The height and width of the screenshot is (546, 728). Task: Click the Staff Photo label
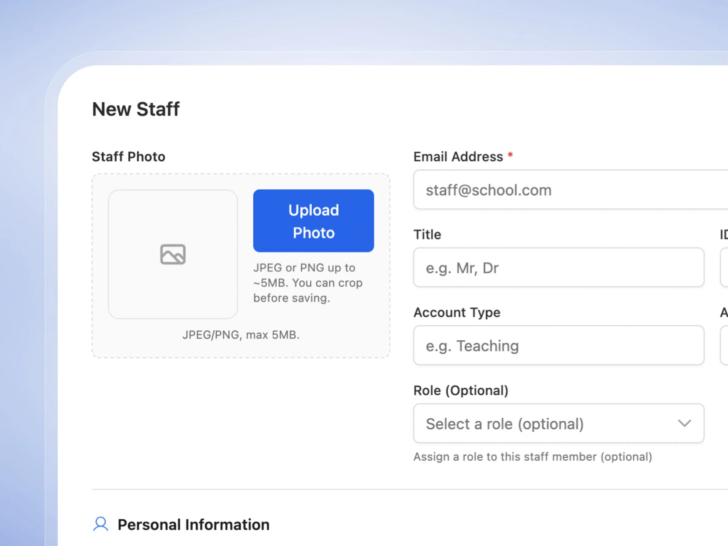coord(128,157)
